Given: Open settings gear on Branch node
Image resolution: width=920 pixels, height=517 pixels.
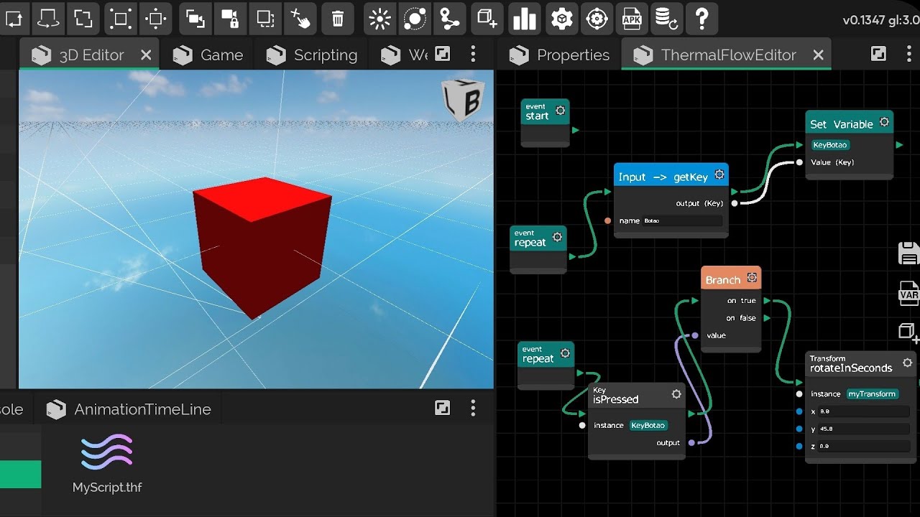Looking at the screenshot, I should tap(752, 277).
